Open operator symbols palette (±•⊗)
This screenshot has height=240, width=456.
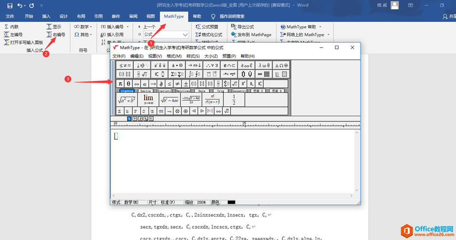177,65
